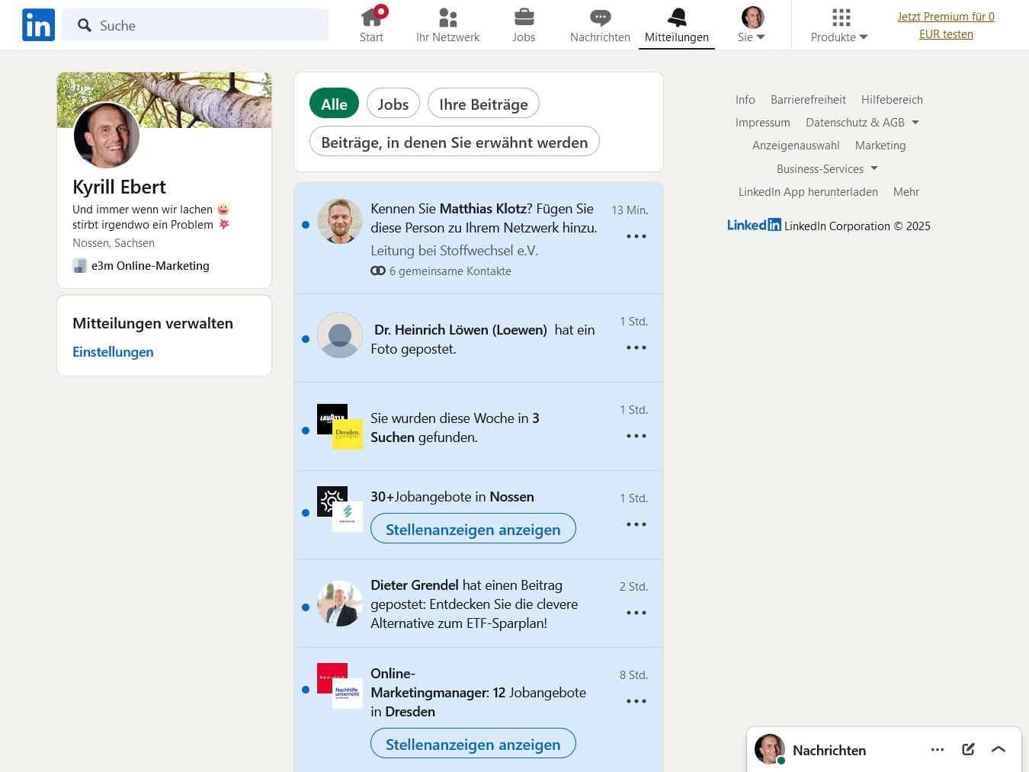The width and height of the screenshot is (1029, 772).
Task: Click Jetzt Premium testen link
Action: (946, 25)
